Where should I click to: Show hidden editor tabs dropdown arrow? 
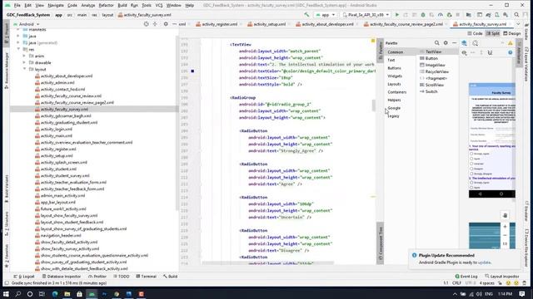[x=518, y=24]
